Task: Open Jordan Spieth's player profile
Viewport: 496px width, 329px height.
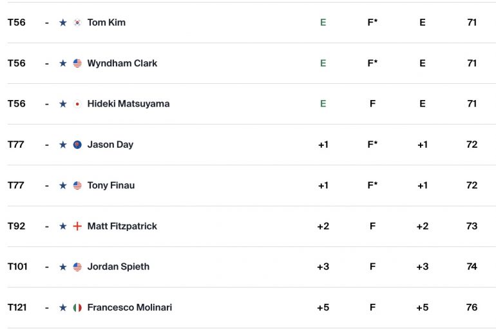Action: click(119, 266)
